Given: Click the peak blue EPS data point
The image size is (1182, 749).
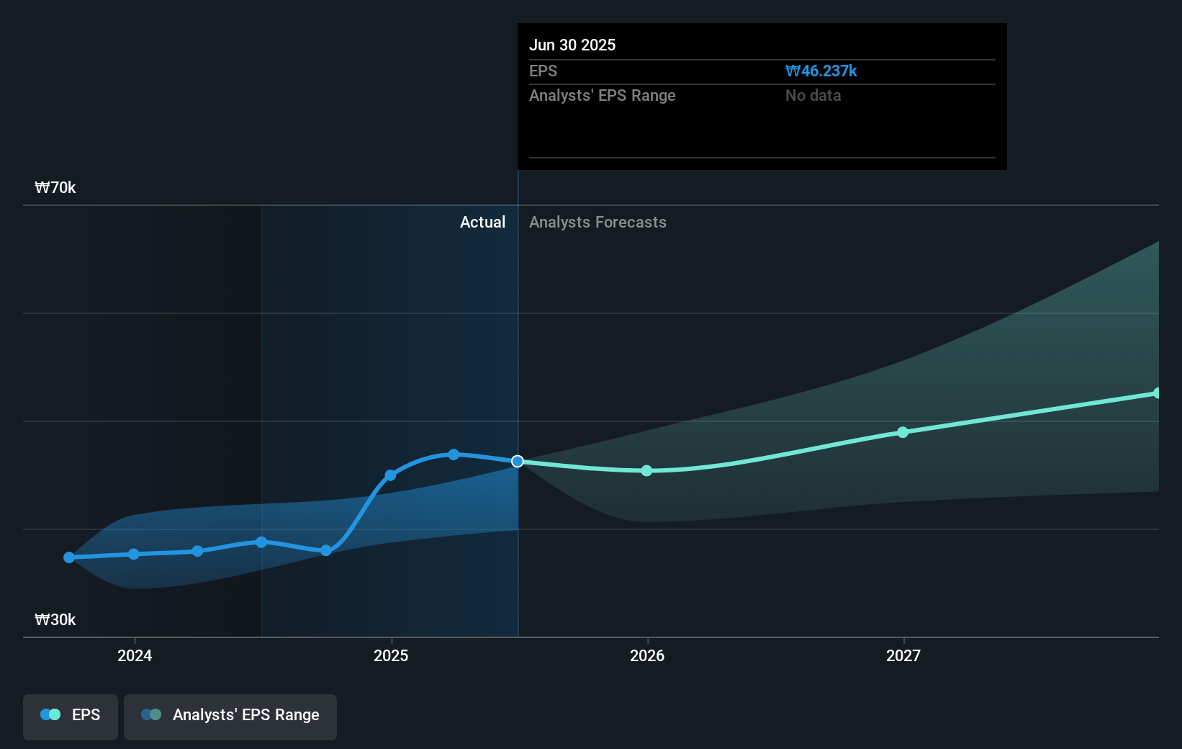Looking at the screenshot, I should (x=453, y=454).
